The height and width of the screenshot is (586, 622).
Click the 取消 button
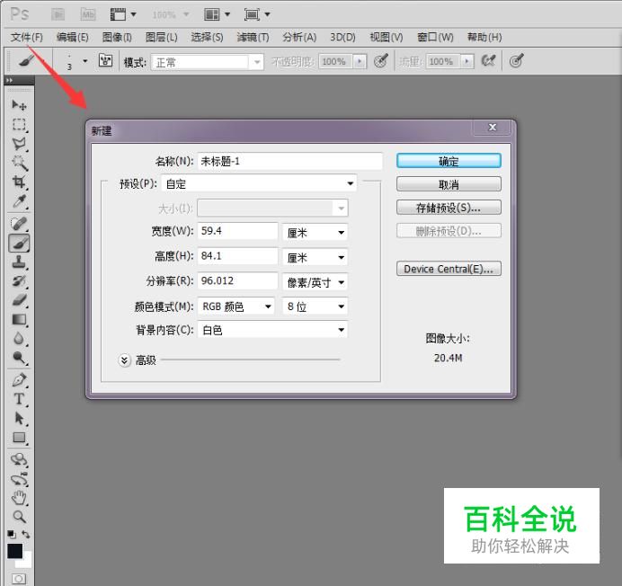pos(449,184)
